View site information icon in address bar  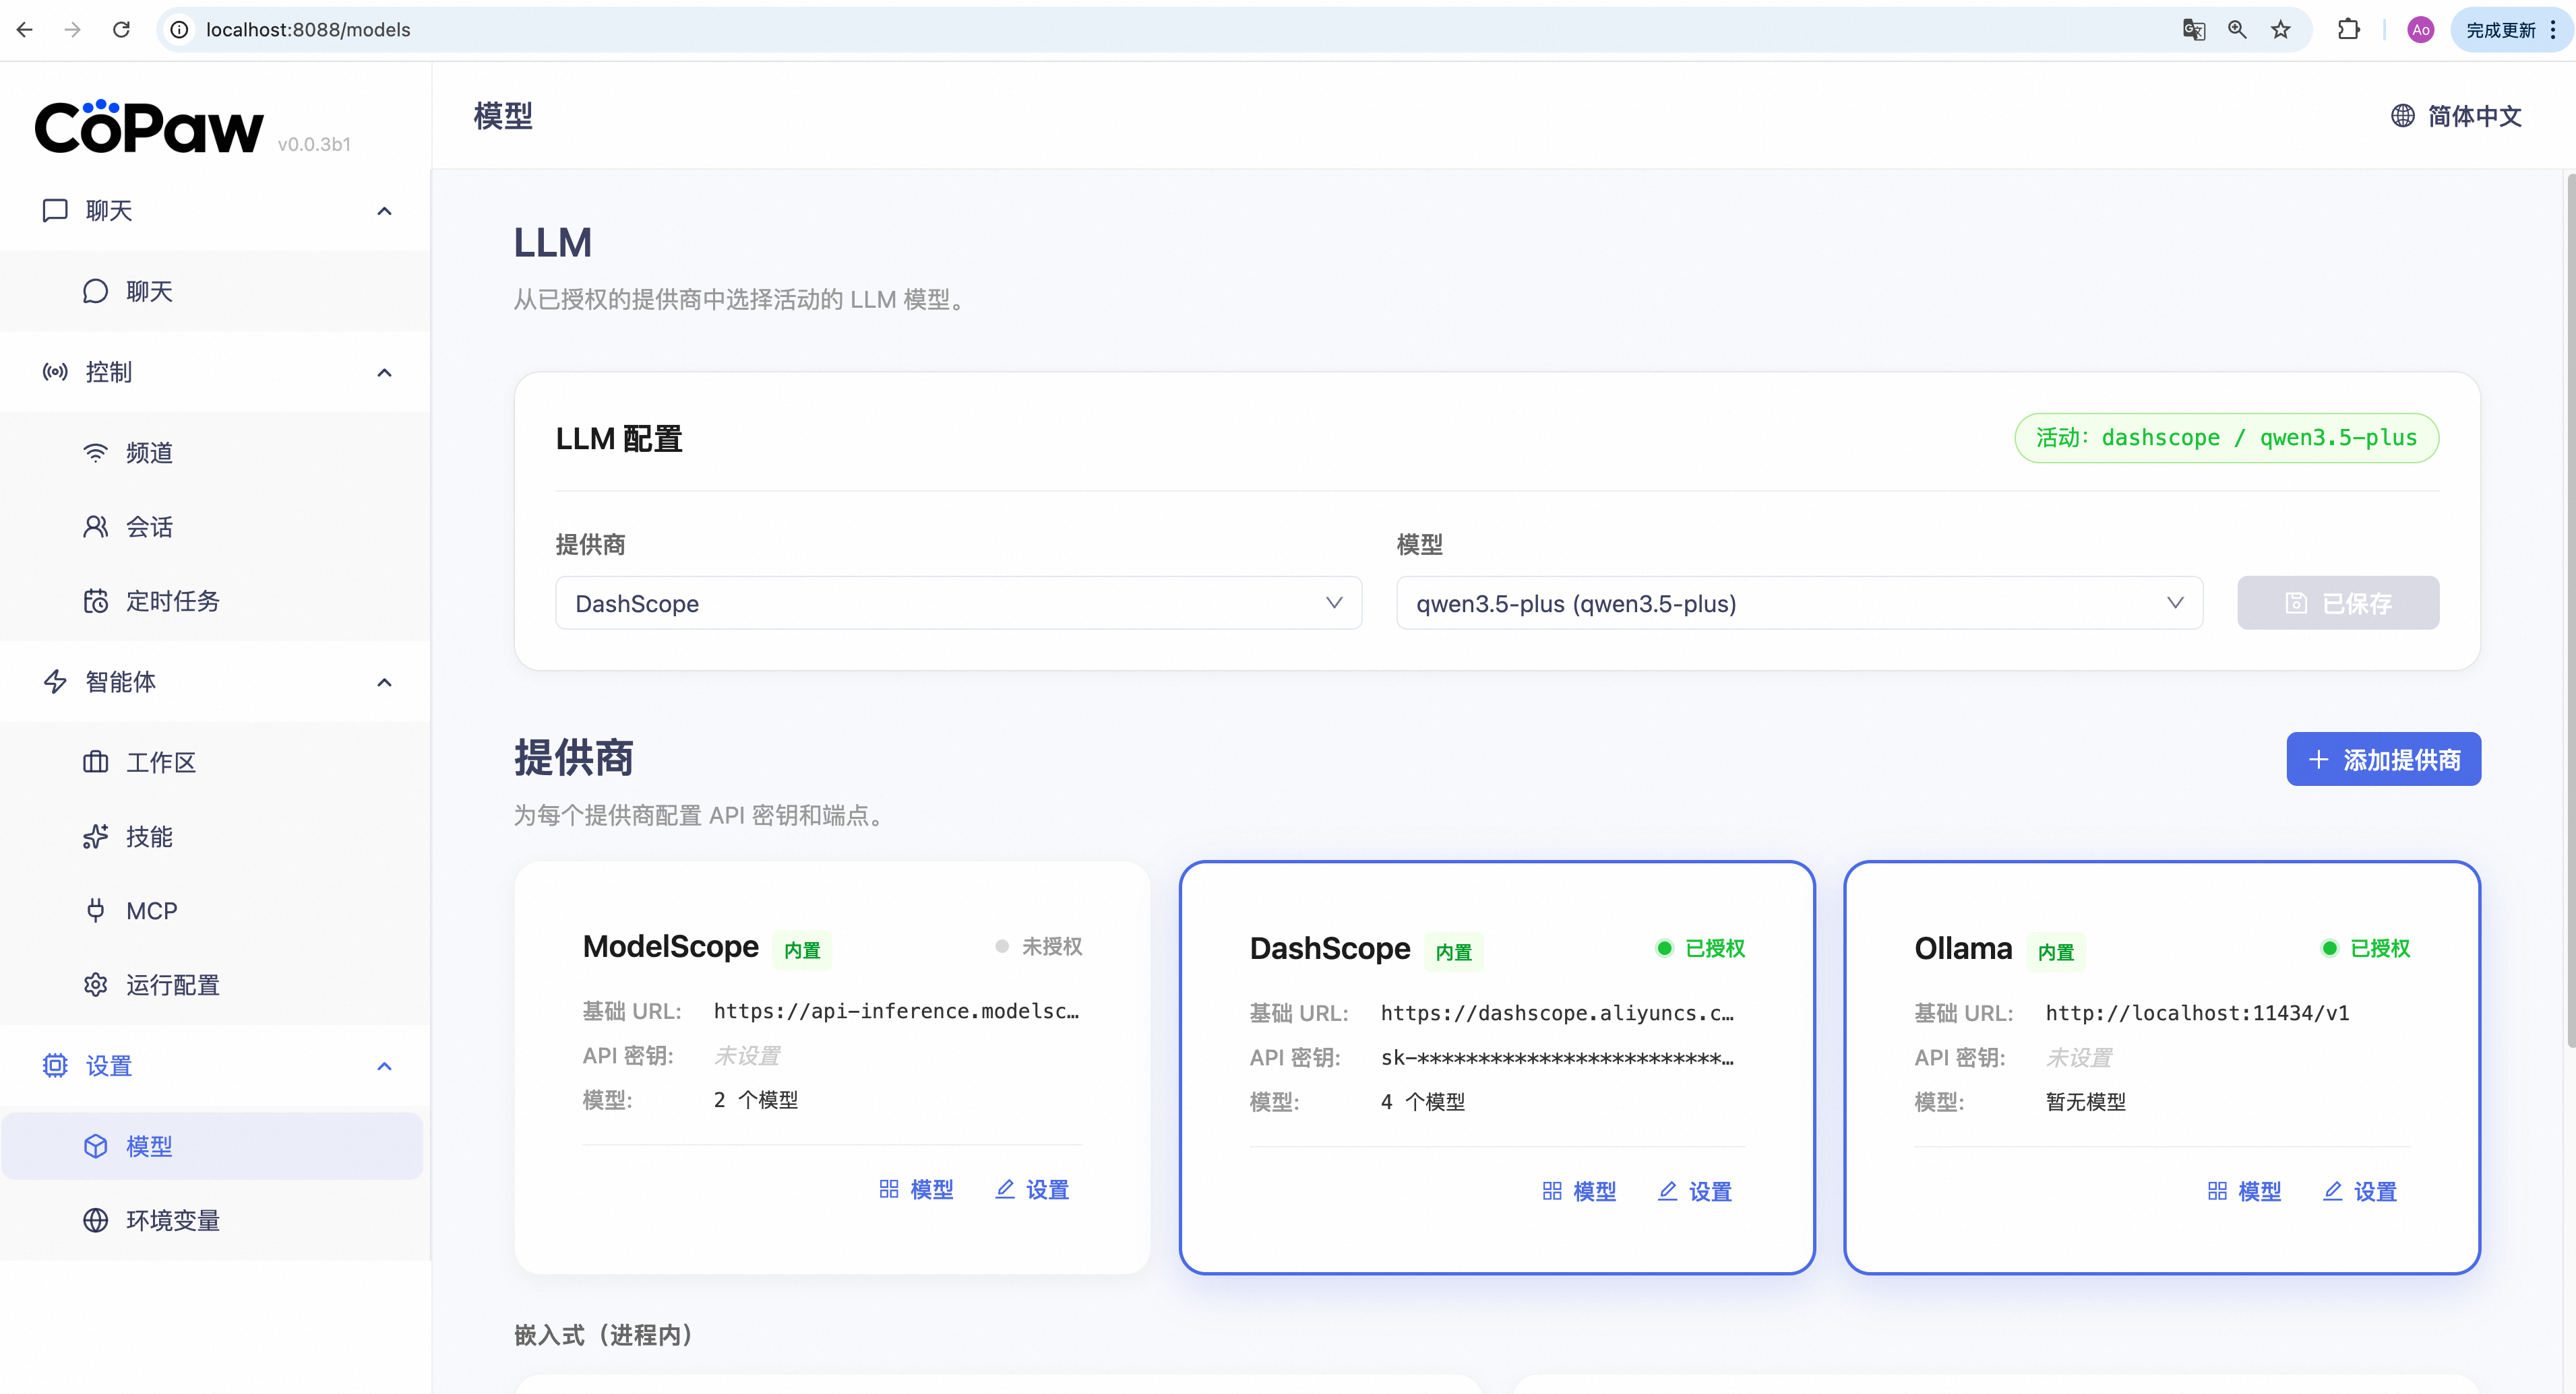click(180, 30)
